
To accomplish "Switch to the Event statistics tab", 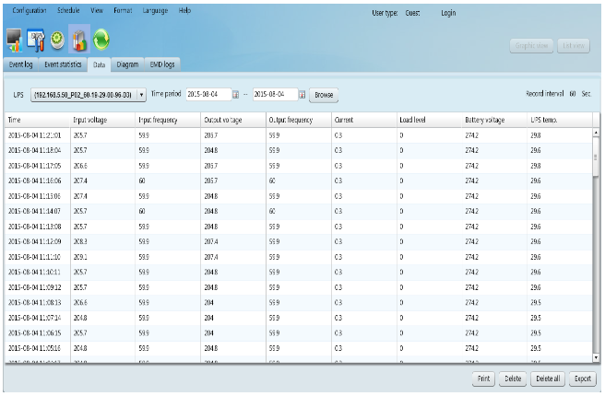I will coord(63,64).
